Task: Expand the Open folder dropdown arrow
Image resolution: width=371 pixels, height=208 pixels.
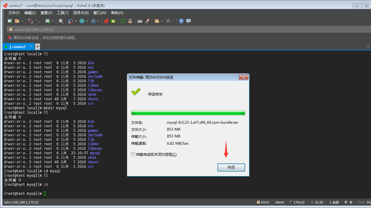Action: [x=22, y=21]
